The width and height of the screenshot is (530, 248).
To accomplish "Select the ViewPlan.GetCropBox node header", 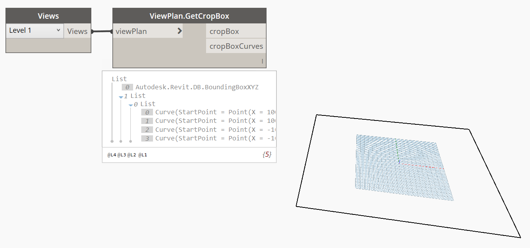I will click(x=189, y=16).
